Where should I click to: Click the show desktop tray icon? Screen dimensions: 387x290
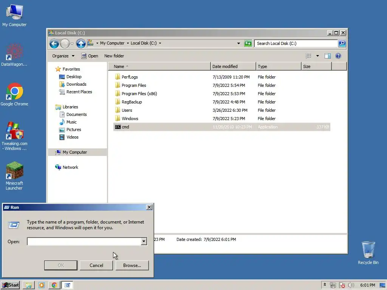point(383,285)
